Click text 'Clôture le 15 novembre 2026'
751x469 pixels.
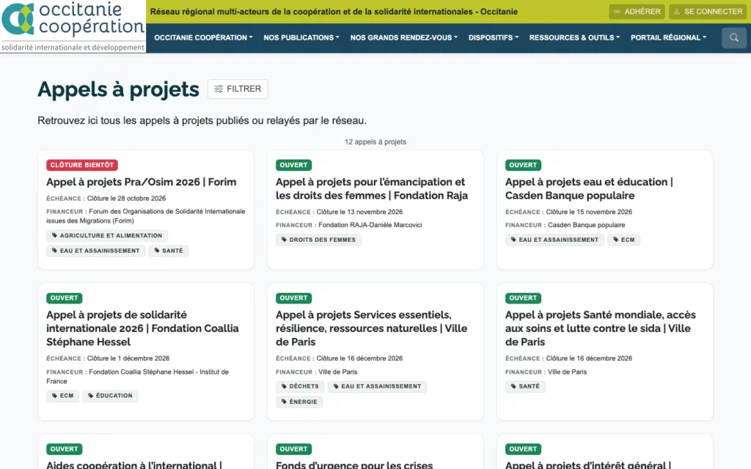coord(589,212)
